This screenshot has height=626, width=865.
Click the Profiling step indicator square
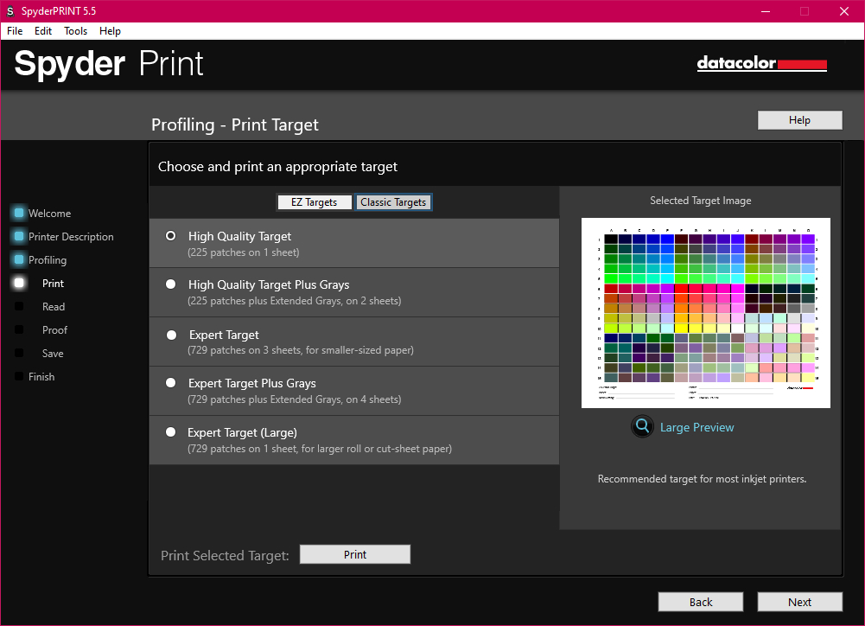[x=19, y=259]
